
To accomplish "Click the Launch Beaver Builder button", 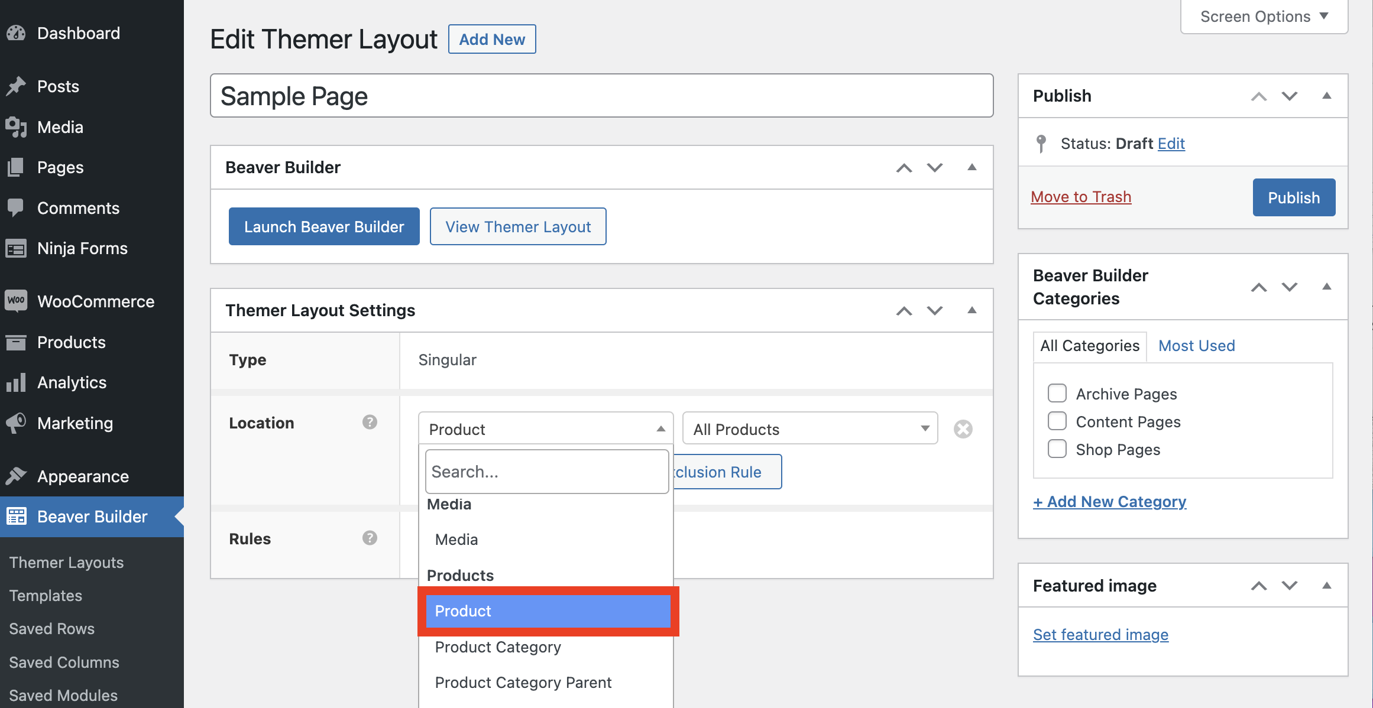I will (324, 226).
